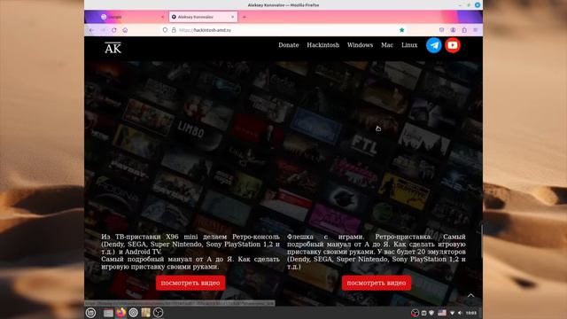
Task: Close the Aleksey Konovalov tab
Action: pos(232,17)
